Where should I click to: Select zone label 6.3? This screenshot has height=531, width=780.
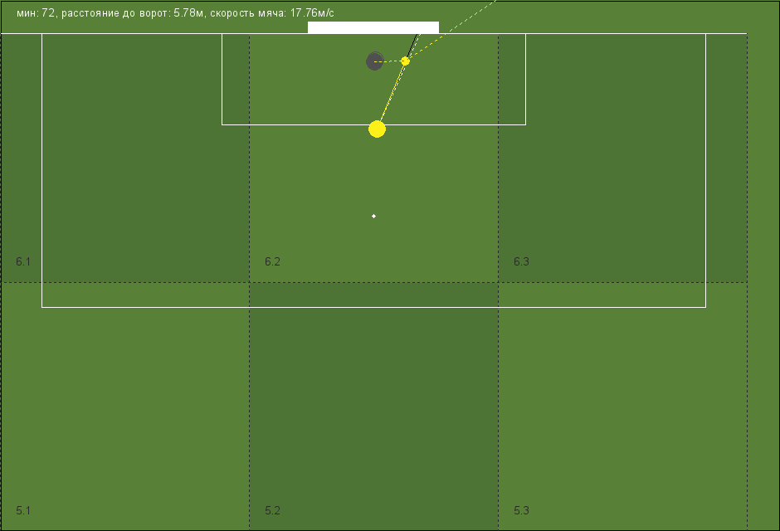pyautogui.click(x=521, y=261)
